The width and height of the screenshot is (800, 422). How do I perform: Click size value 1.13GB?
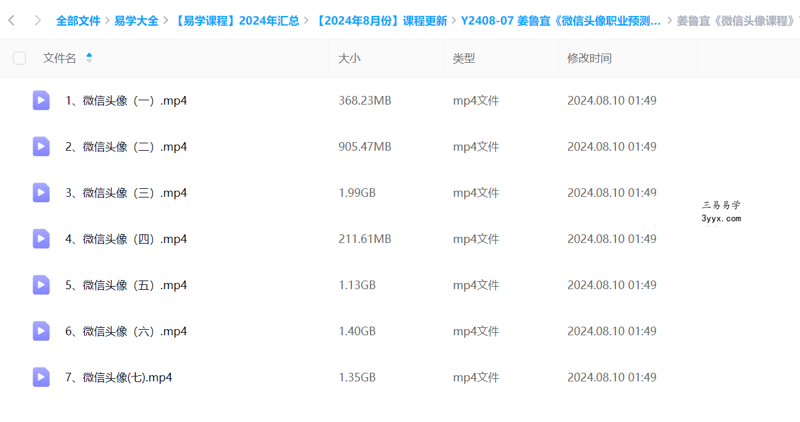(x=357, y=285)
